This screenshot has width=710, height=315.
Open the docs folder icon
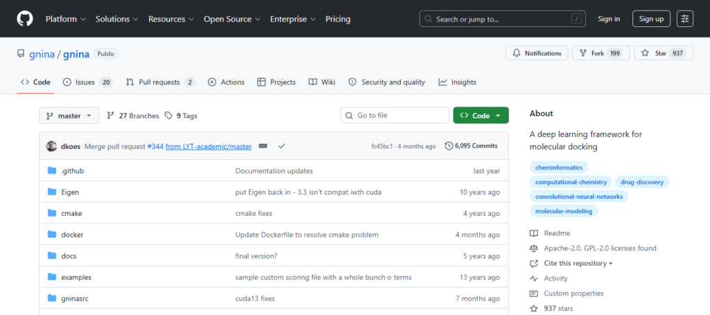(52, 255)
